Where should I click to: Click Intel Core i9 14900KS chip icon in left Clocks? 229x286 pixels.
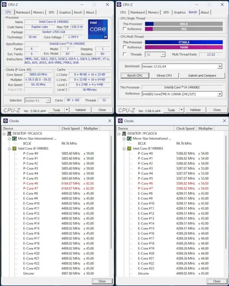14,148
